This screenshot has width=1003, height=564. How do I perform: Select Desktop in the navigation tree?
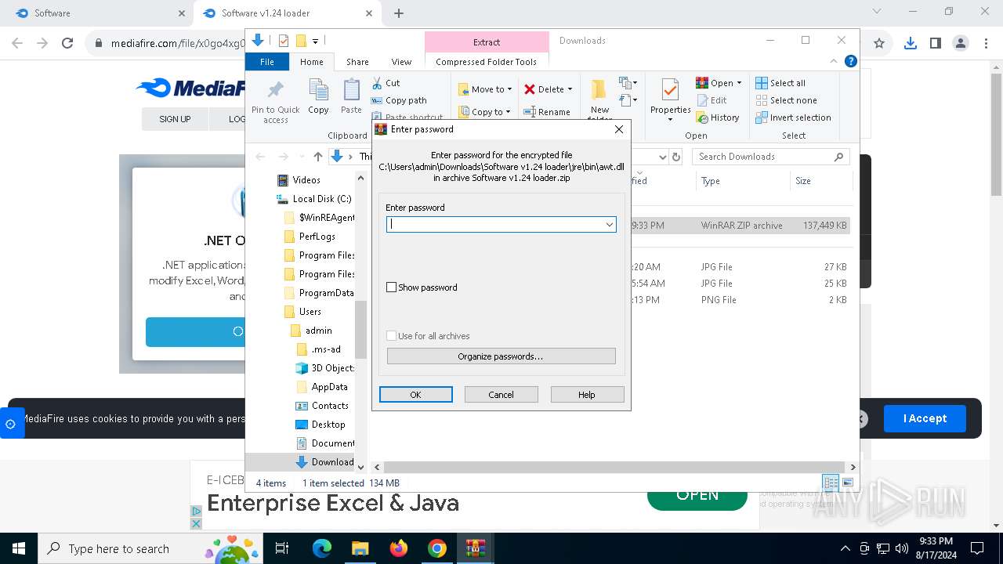click(x=328, y=425)
